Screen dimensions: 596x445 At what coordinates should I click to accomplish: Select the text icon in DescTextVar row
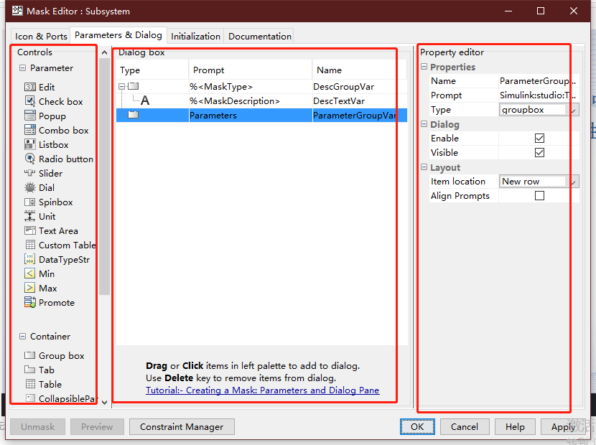[x=145, y=100]
